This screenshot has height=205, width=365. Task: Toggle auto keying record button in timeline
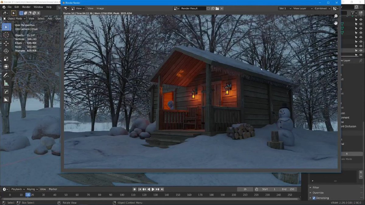point(134,189)
